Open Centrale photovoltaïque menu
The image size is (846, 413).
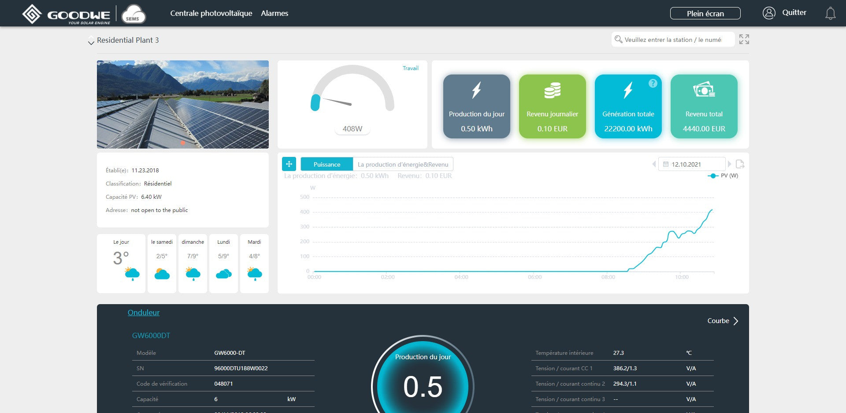(x=211, y=13)
